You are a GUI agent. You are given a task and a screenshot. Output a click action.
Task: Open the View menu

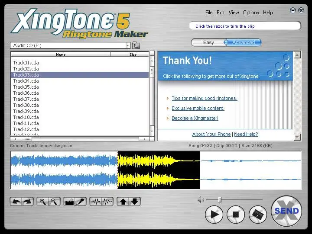(x=234, y=13)
